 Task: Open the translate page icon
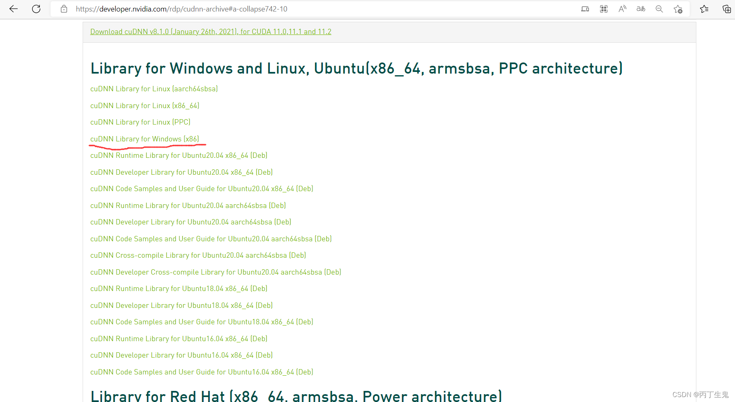(641, 9)
